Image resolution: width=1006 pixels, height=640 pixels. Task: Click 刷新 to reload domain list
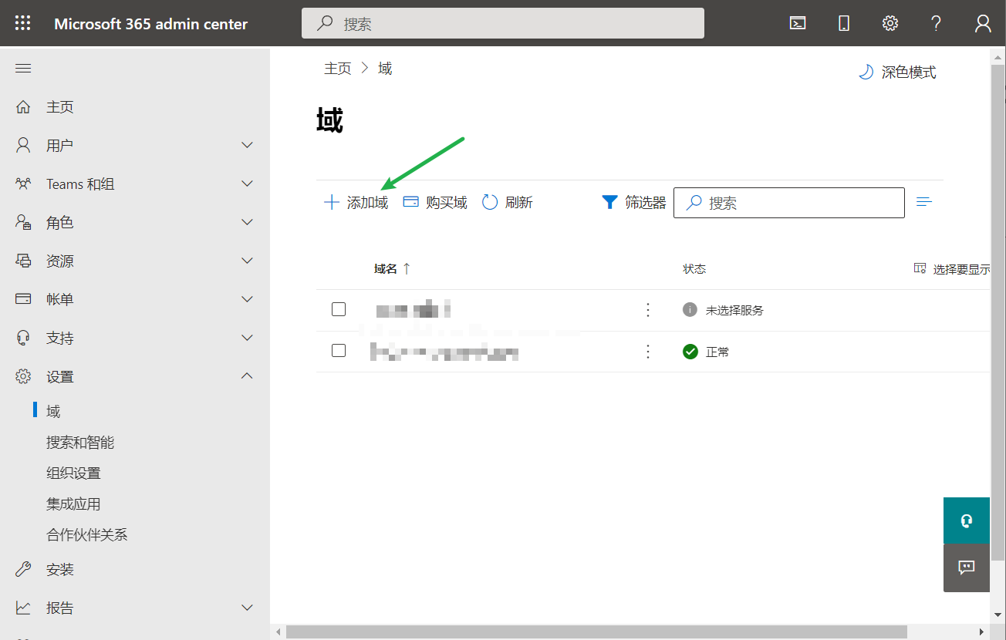(508, 203)
